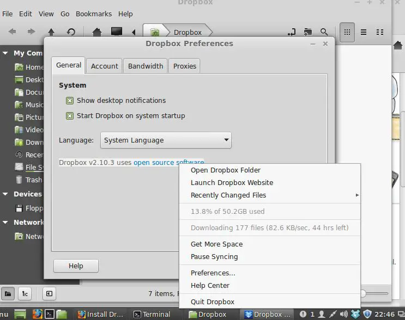Select Pause Syncing from the menu
405x320 pixels.
point(214,257)
